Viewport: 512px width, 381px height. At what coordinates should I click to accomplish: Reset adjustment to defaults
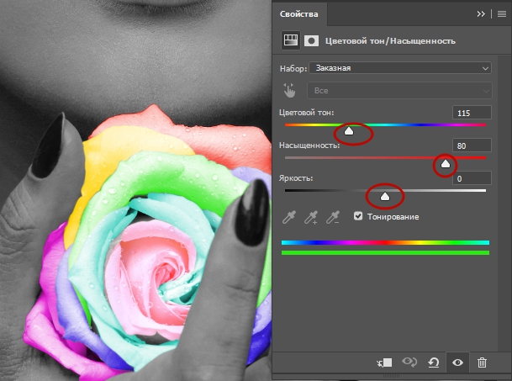tap(433, 362)
